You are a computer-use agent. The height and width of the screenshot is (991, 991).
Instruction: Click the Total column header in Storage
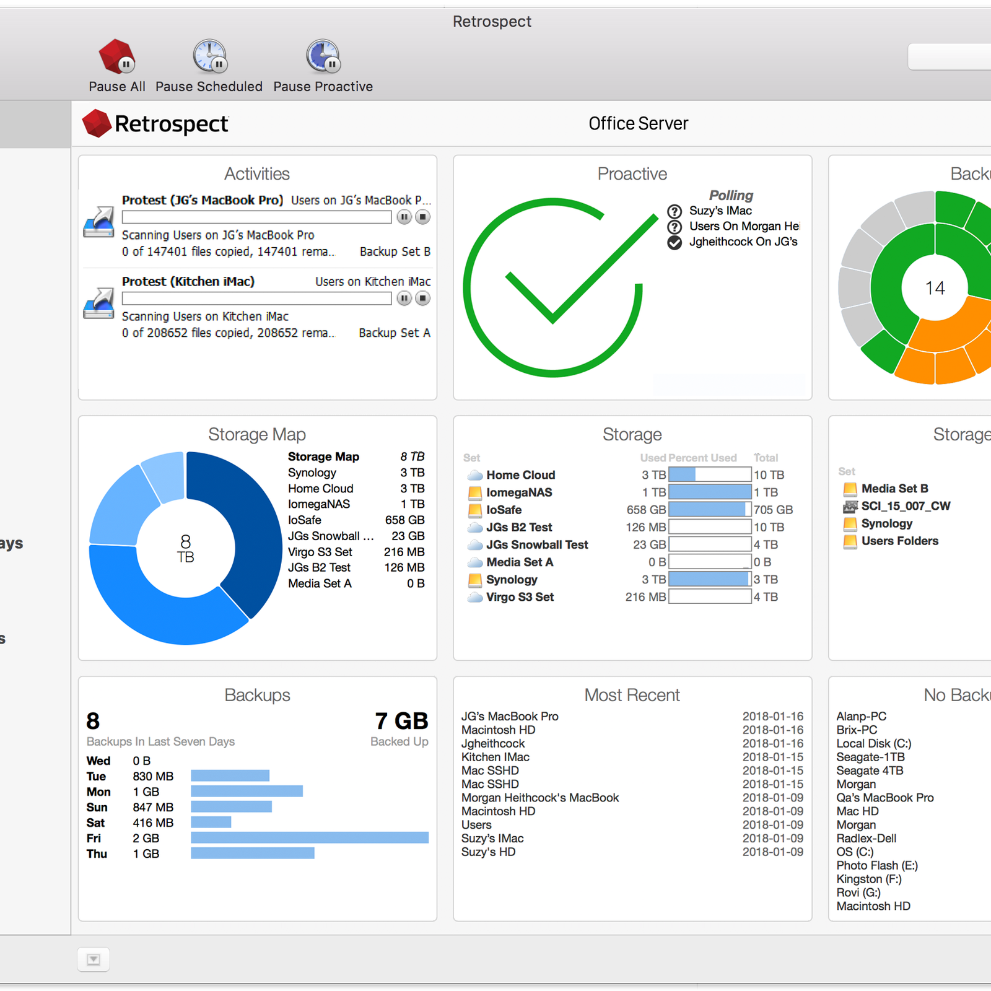pyautogui.click(x=766, y=458)
